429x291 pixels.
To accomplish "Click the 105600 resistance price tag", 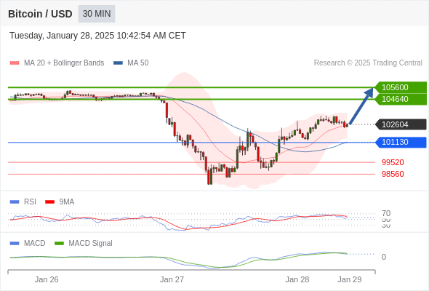I will 401,87.
